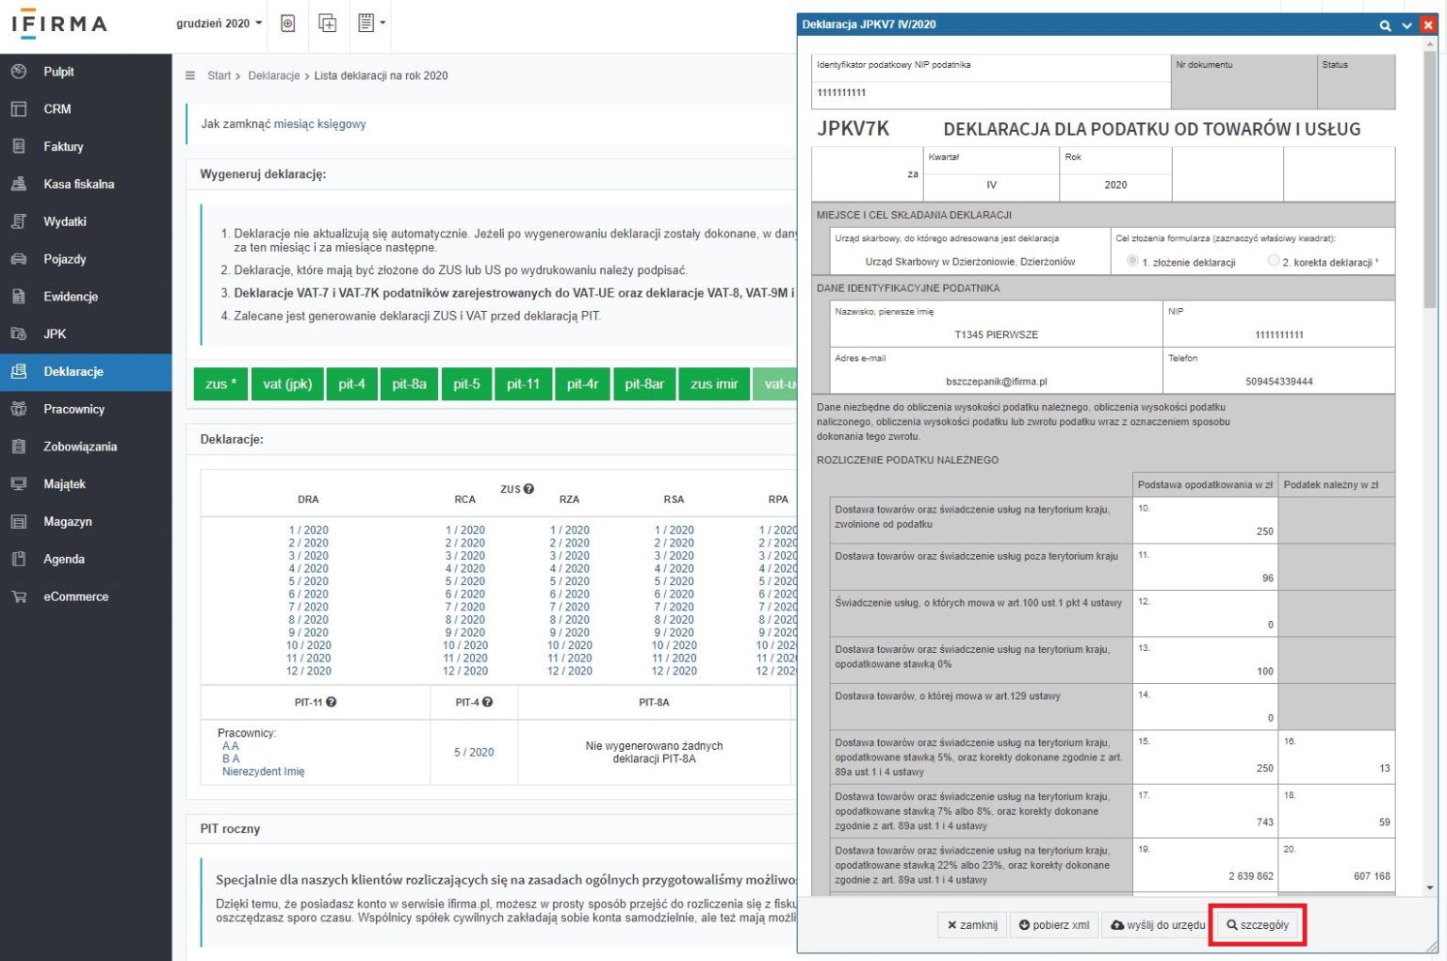Click the zus * generate button
Screen dimensions: 1447x961
[x=220, y=384]
